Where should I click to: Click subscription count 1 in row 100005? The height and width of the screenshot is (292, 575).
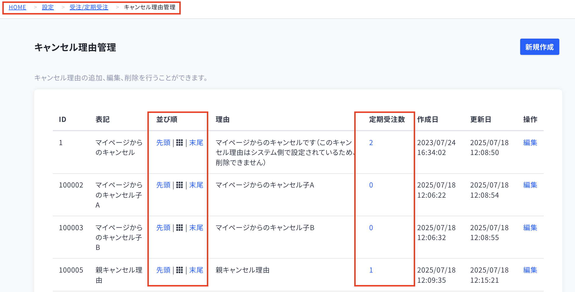(371, 270)
